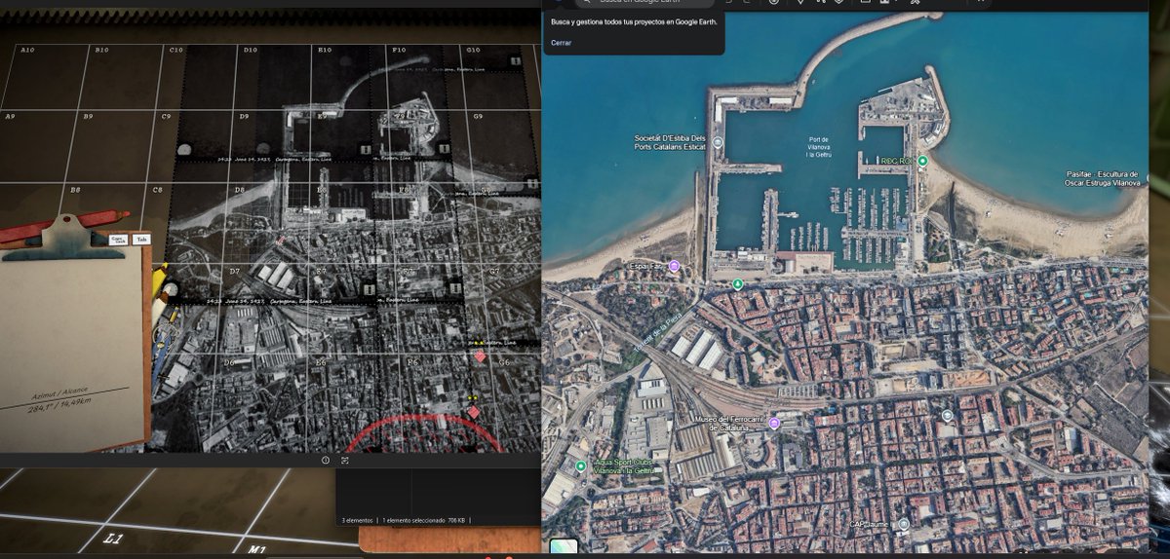The image size is (1170, 559).
Task: Click grid label G9 on the game map
Action: [x=478, y=117]
